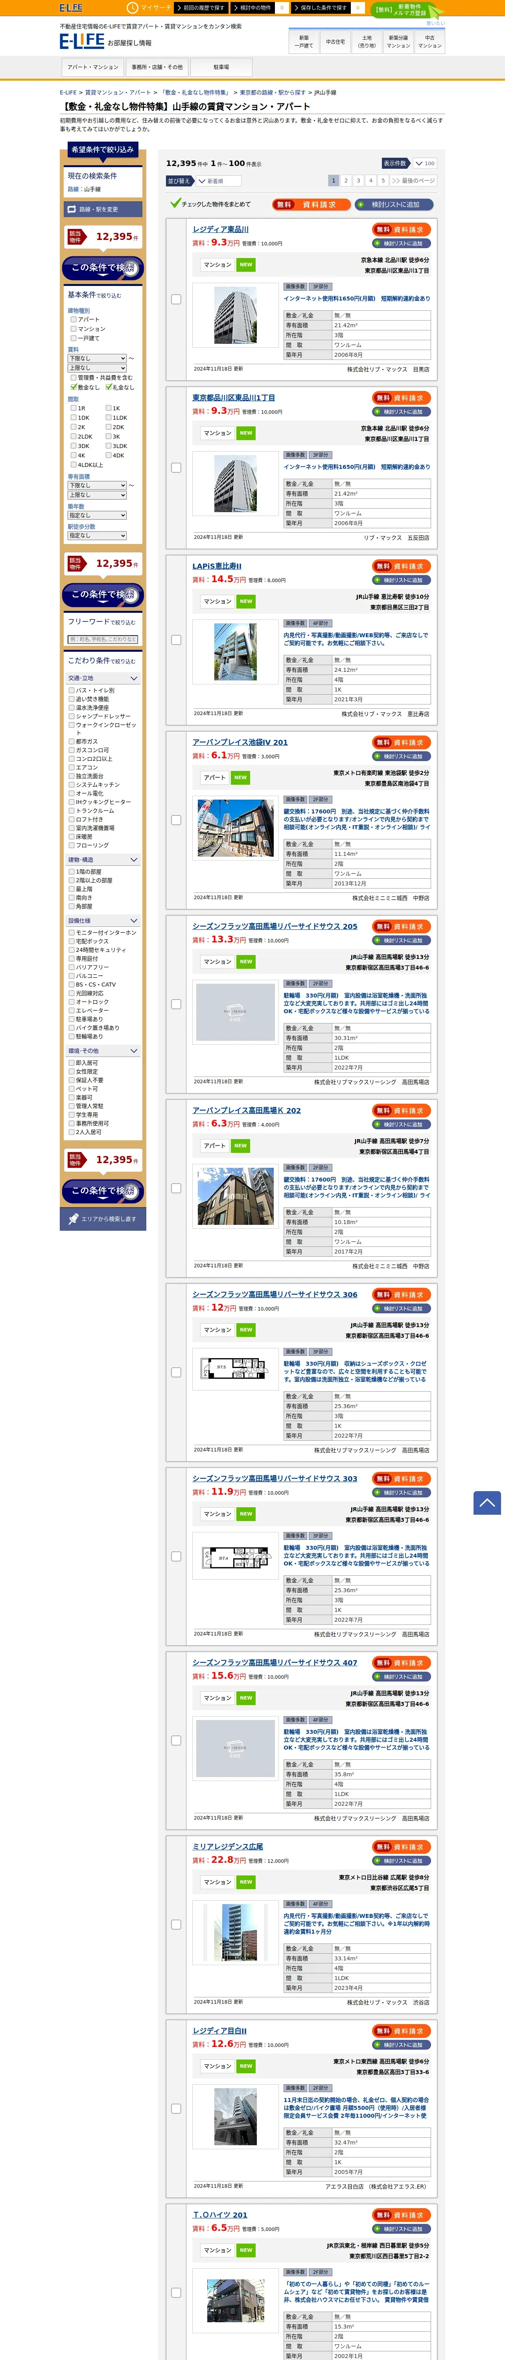Add ミリアレジデンス広尾 to 検討リスト
This screenshot has width=505, height=2360.
(x=402, y=1861)
